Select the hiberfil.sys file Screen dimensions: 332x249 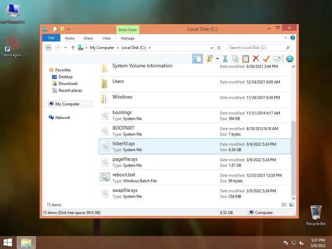point(195,146)
